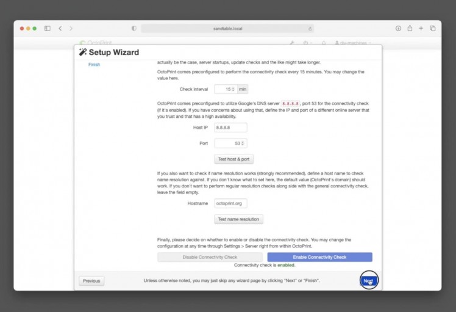Viewport: 456px width, 312px height.
Task: Show the tab overview icon
Action: click(433, 28)
